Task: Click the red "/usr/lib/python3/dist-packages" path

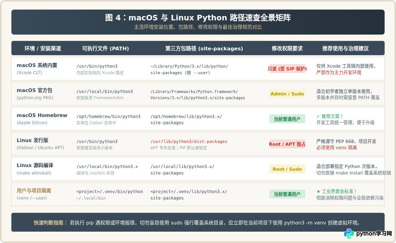Action: click(x=189, y=141)
